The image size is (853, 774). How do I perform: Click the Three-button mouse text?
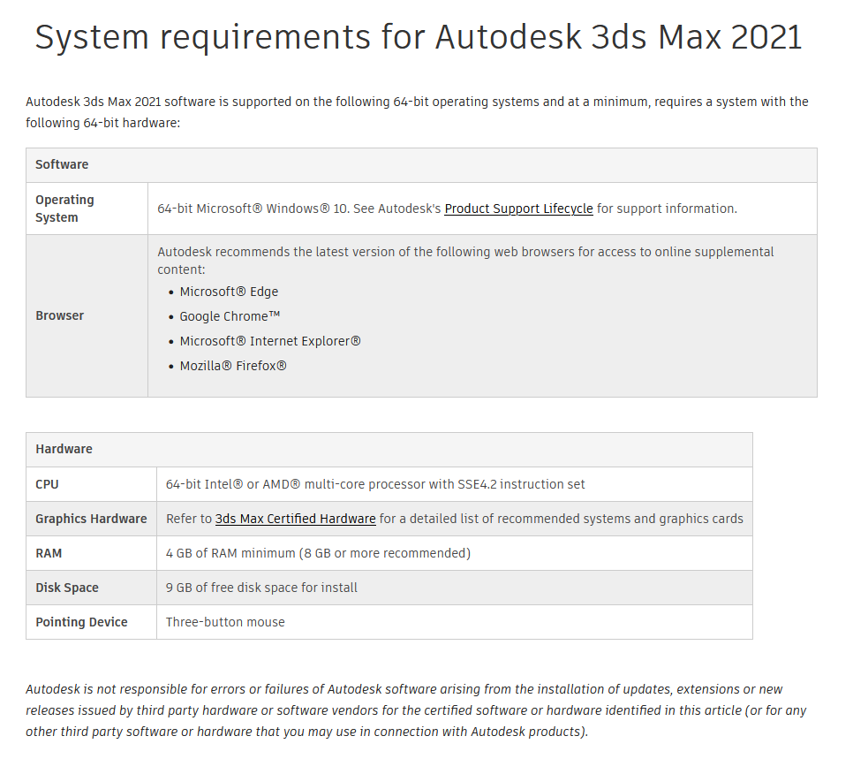[x=225, y=622]
